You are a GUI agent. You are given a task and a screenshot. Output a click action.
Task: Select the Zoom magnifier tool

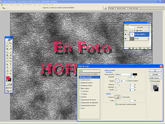tap(10, 74)
